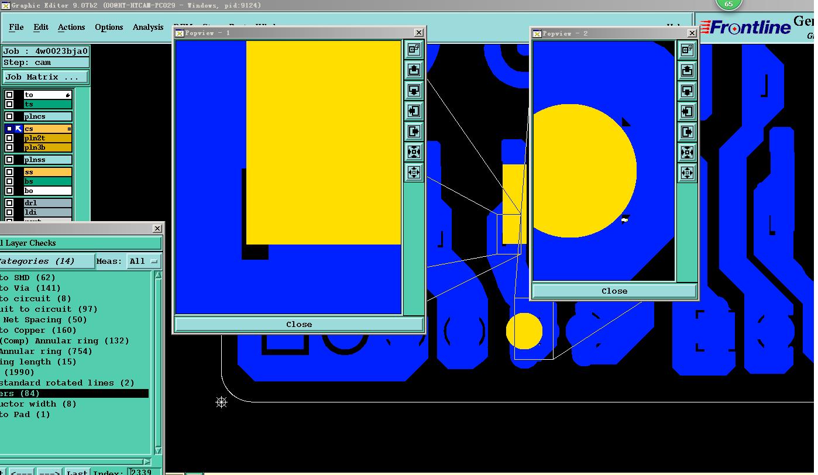Click zoom-in arrows icon in Popview 1

coord(414,152)
